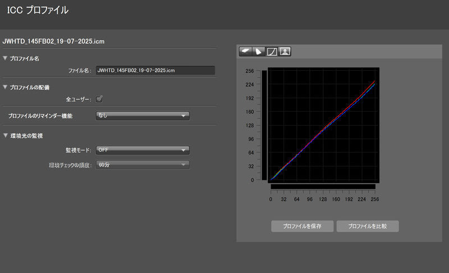Open the 3D gamut view icon
Viewport: 449px width, 273px height.
(246, 52)
